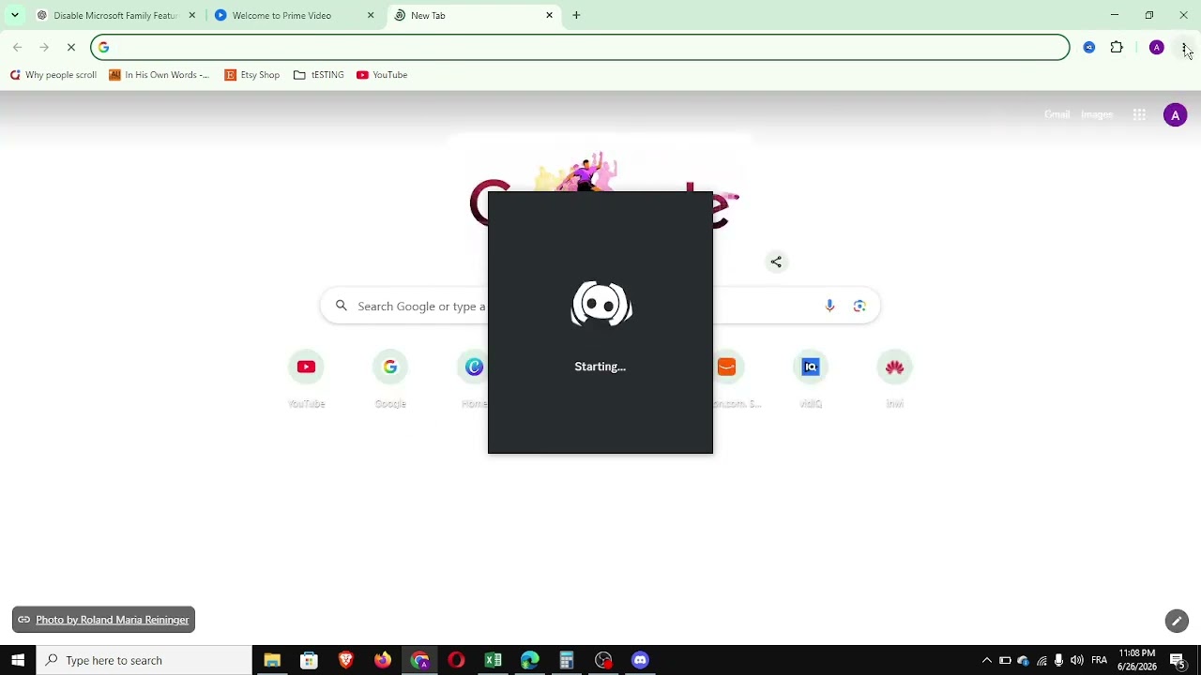The image size is (1201, 675).
Task: Open Google account avatar on the page
Action: [x=1175, y=115]
